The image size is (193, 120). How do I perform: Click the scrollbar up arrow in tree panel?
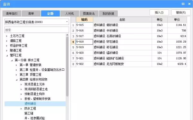coord(67,35)
